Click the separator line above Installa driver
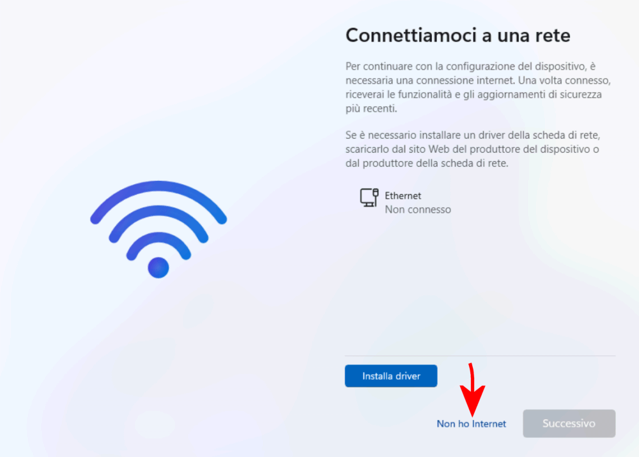Viewport: 639px width, 457px height. point(480,356)
